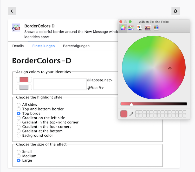Click the BorderColors D add-on icon
The height and width of the screenshot is (172, 195).
(16, 28)
